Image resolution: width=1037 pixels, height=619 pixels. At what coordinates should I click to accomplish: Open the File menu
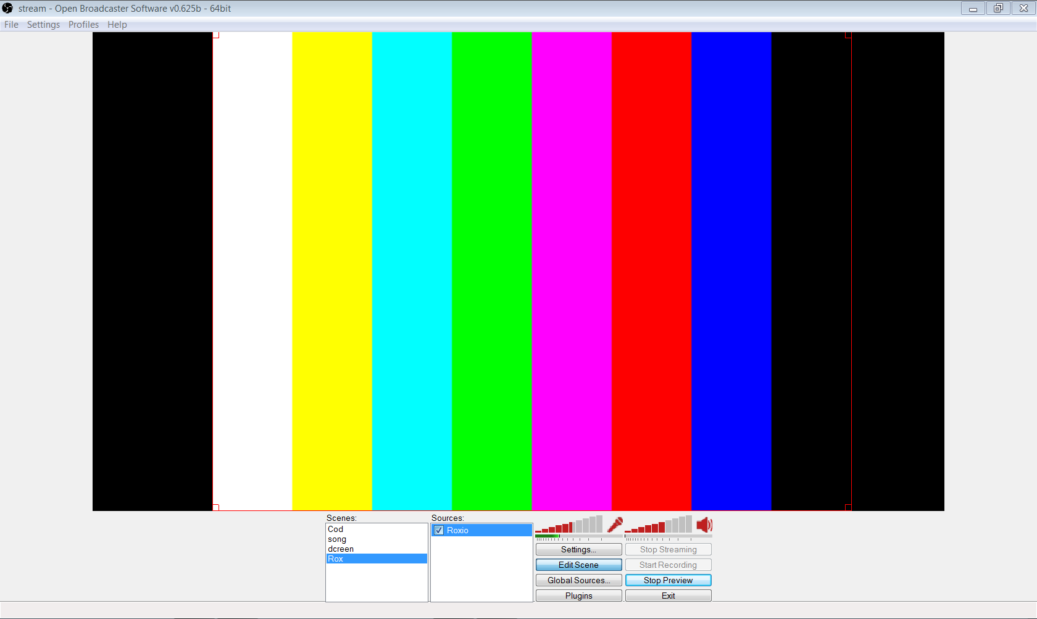click(x=11, y=25)
